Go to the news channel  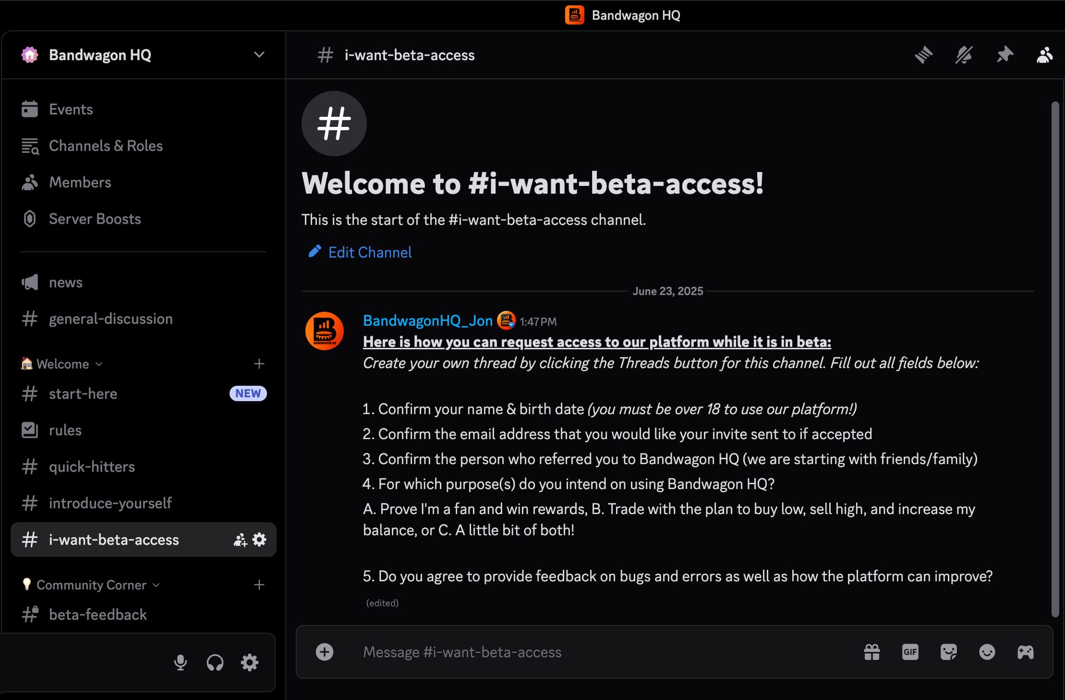tap(143, 282)
